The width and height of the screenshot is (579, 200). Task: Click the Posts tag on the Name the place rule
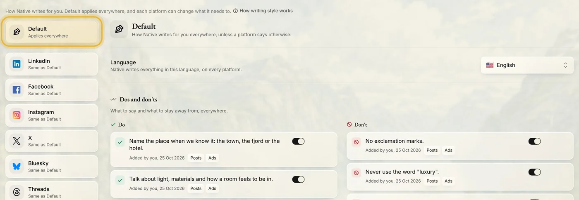point(196,158)
